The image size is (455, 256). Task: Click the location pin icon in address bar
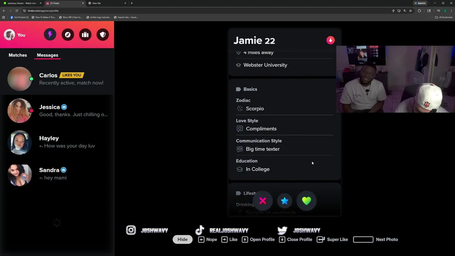(393, 11)
